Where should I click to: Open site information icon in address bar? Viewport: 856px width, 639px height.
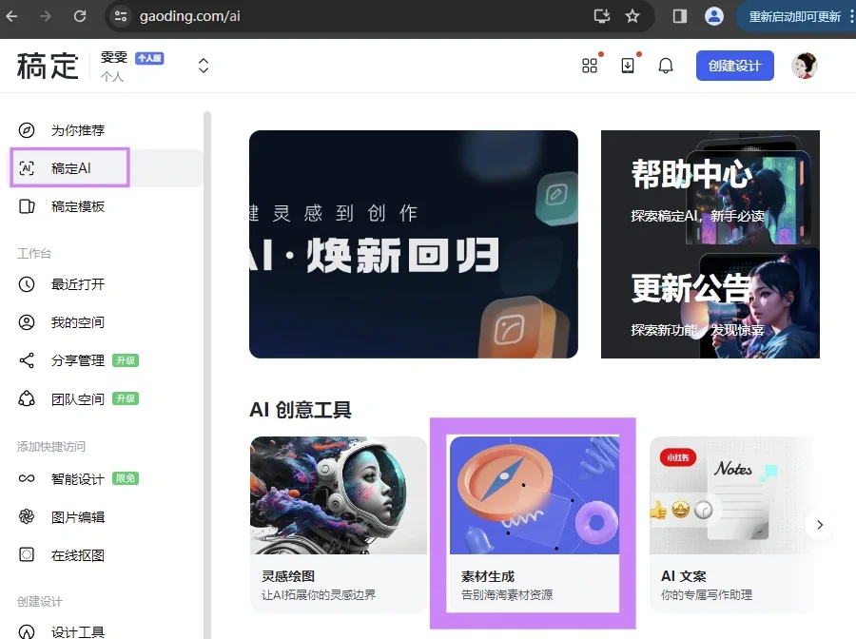[x=120, y=16]
